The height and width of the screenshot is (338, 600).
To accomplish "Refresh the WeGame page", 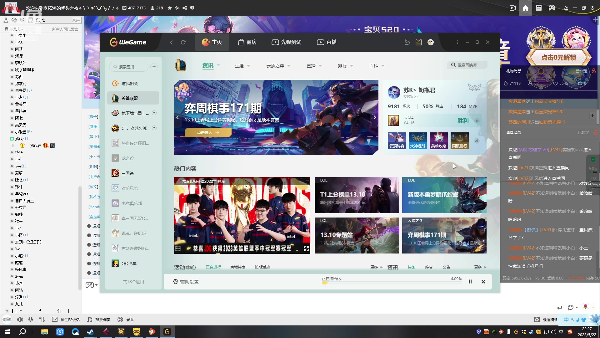I will point(183,42).
